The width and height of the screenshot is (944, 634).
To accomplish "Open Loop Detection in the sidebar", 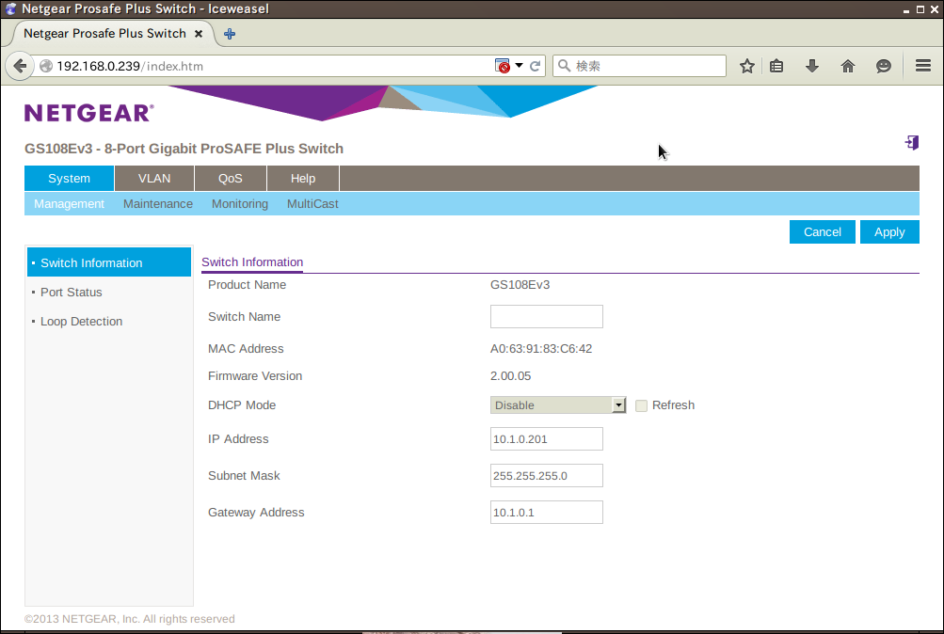I will coord(81,322).
